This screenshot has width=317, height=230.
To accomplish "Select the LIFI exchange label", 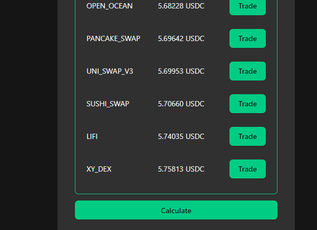I will (x=92, y=136).
